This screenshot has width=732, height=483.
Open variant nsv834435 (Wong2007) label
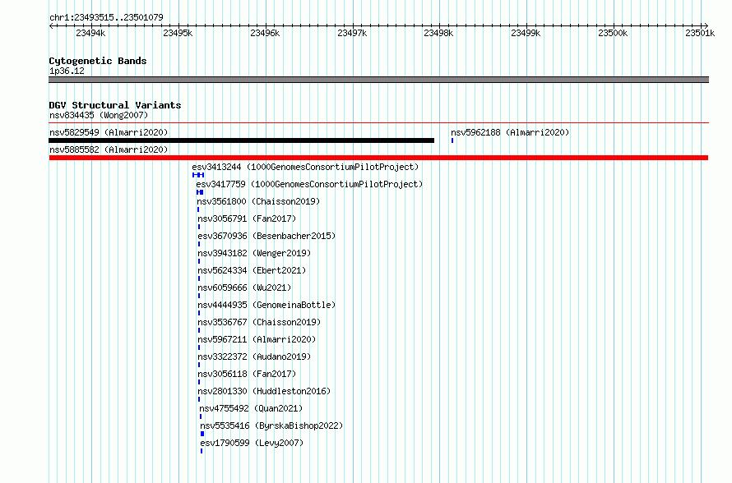pos(99,115)
